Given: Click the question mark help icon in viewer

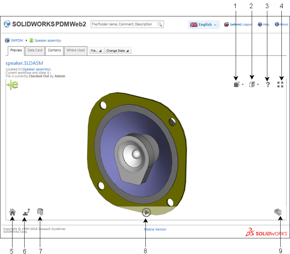Looking at the screenshot, I should coord(268,84).
